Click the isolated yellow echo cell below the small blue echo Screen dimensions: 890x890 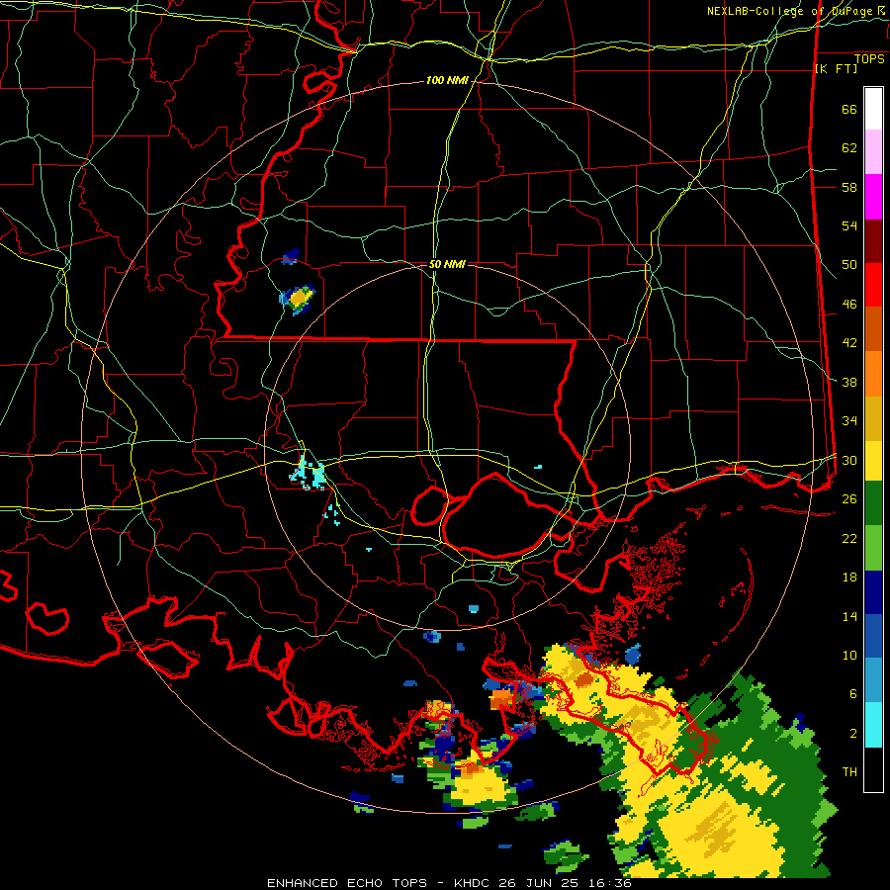[298, 299]
